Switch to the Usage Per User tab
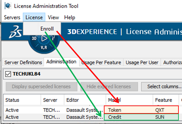The image size is (182, 124). [142, 62]
